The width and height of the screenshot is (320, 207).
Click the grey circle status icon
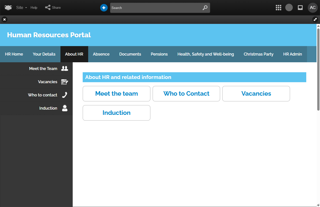(x=289, y=8)
